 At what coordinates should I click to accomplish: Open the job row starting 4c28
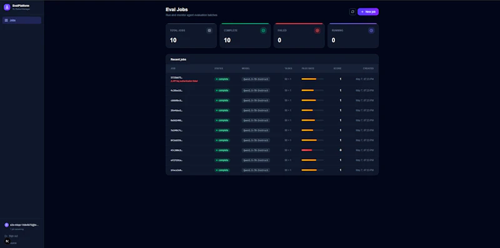click(272, 91)
